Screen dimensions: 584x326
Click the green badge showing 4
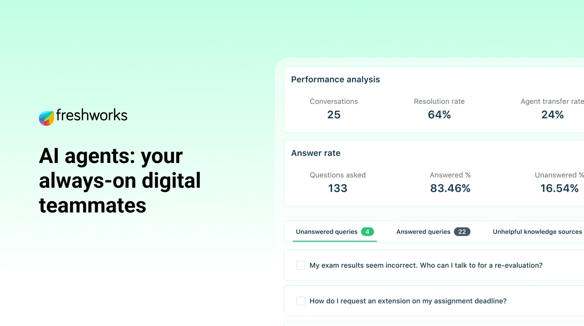pos(368,231)
